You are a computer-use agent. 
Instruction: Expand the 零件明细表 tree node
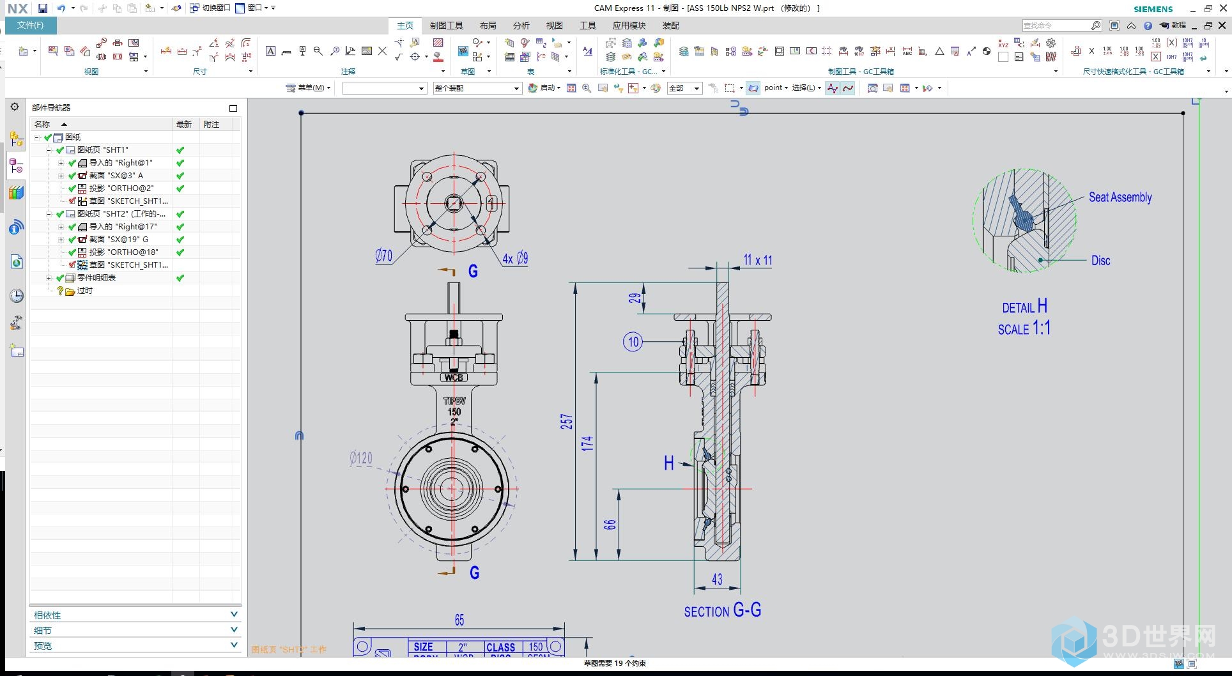49,278
